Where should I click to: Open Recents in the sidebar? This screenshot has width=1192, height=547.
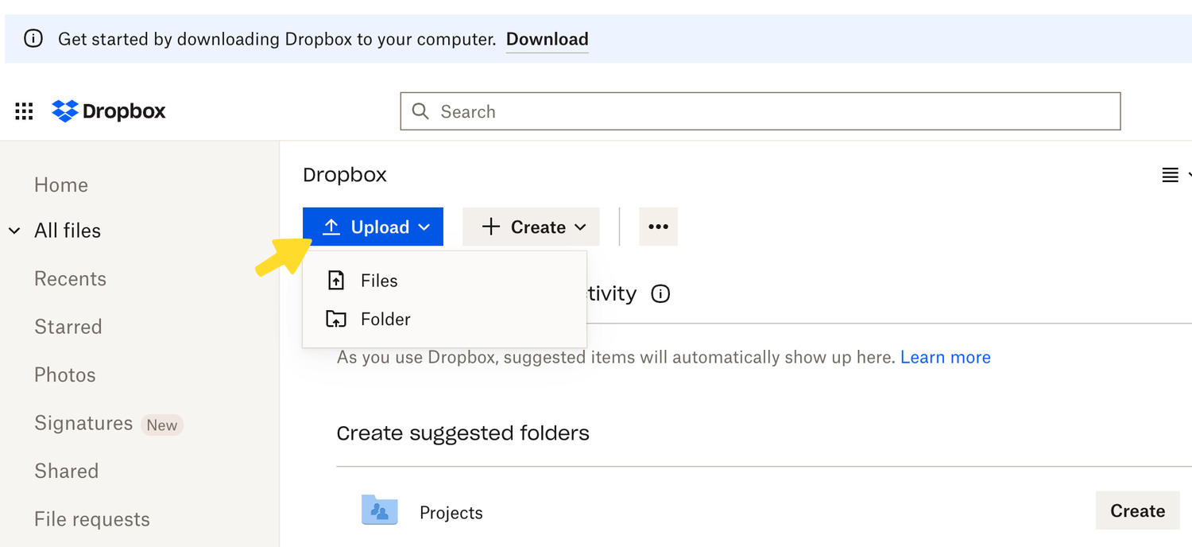pyautogui.click(x=70, y=279)
